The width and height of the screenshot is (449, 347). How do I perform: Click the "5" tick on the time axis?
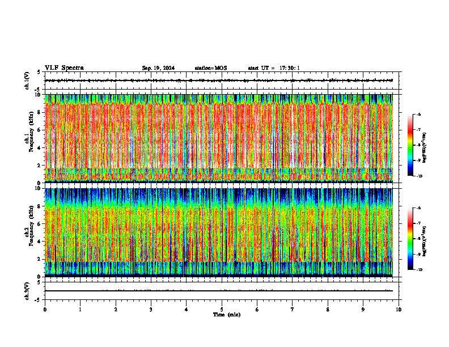click(222, 310)
